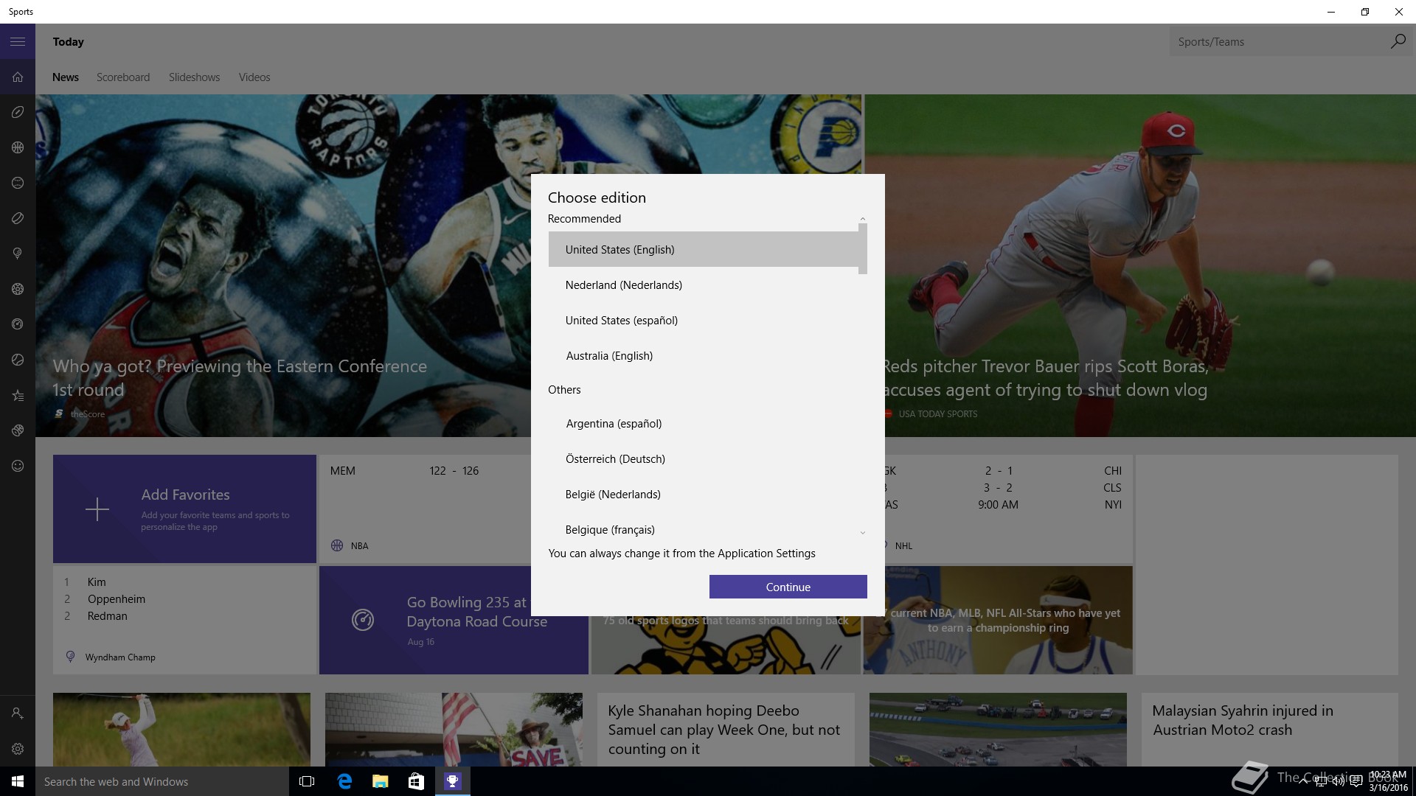Image resolution: width=1416 pixels, height=796 pixels.
Task: Open My Favorites star list icon
Action: point(18,395)
